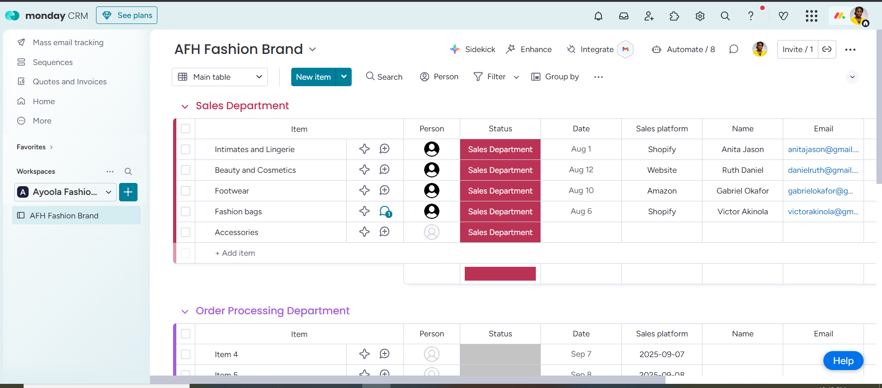Open board options three-dot menu
This screenshot has height=388, width=882.
[850, 49]
